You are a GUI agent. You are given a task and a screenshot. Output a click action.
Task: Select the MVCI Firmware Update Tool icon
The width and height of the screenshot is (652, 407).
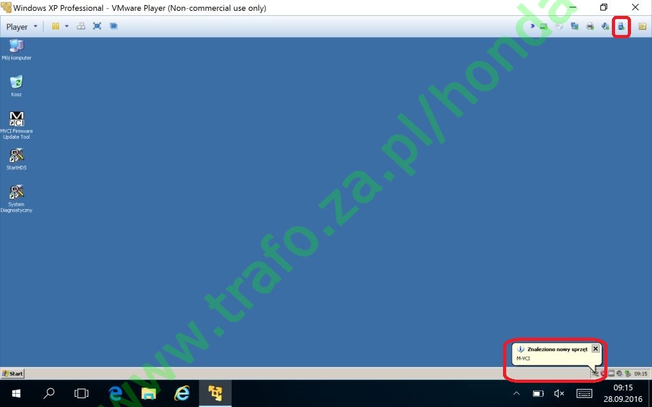(x=16, y=125)
